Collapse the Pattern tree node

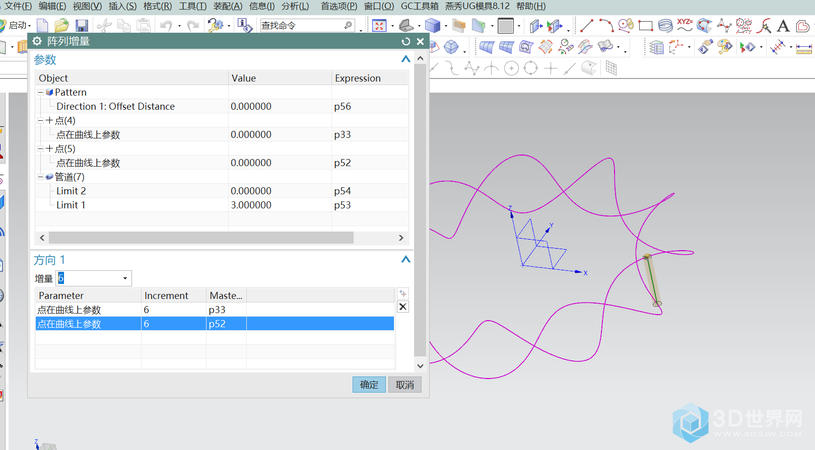(x=41, y=92)
